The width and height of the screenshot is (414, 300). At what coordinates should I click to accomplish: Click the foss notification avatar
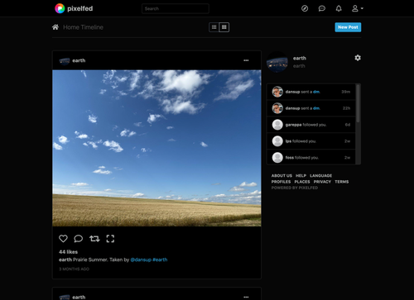click(277, 158)
